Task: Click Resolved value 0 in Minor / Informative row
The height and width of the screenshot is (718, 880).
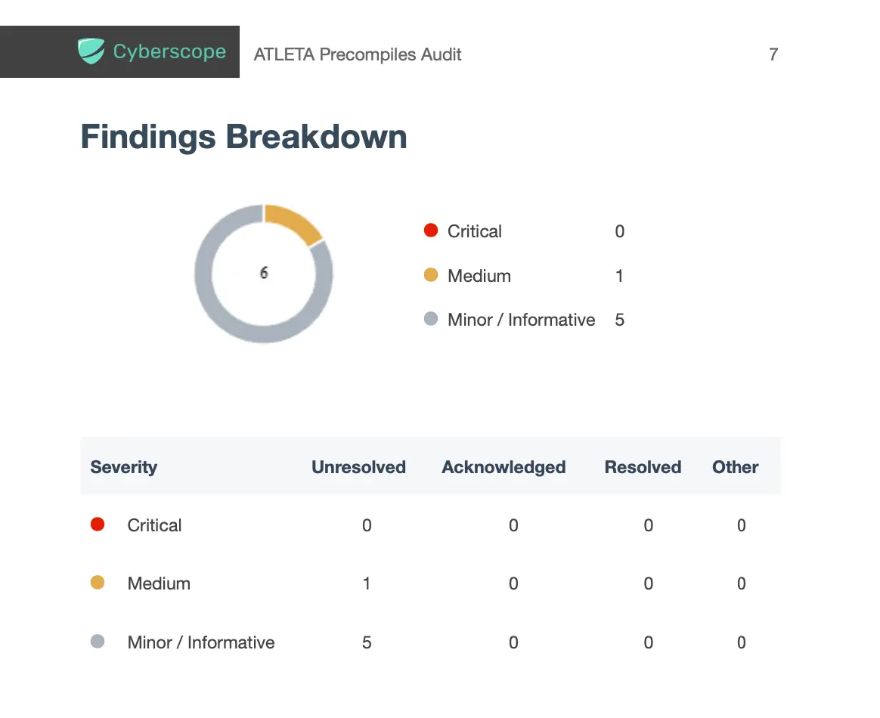Action: coord(648,642)
